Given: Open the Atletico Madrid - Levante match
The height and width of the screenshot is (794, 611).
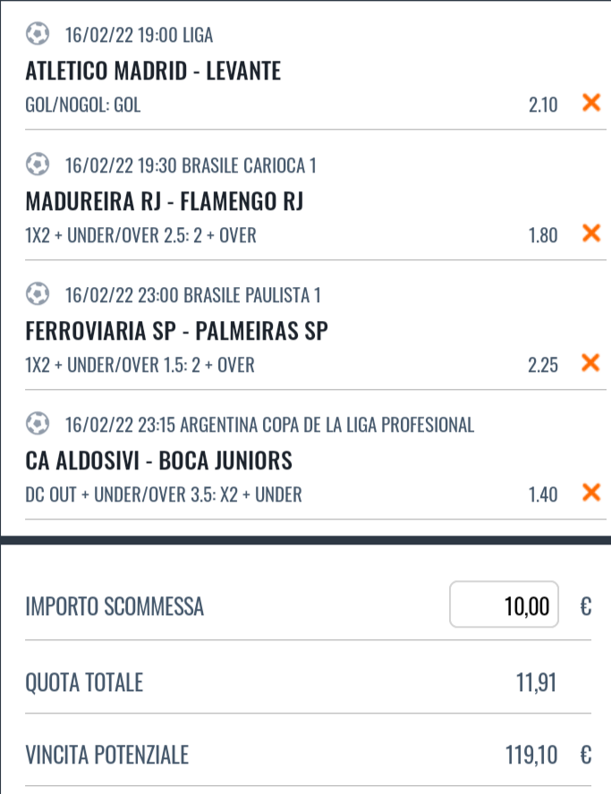Looking at the screenshot, I should (x=153, y=71).
